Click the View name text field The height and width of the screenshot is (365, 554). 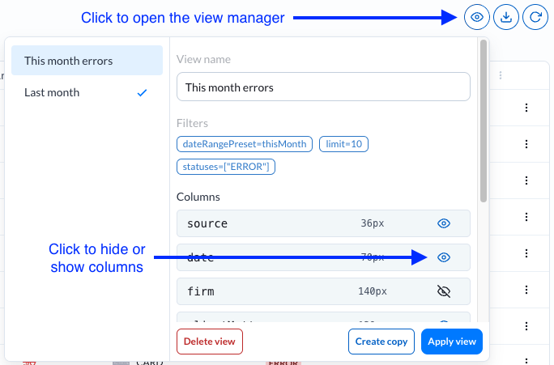click(x=323, y=87)
